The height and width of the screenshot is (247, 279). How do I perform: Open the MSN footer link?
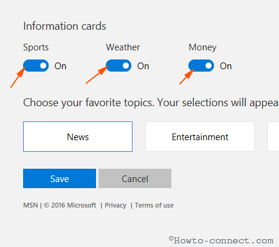tap(30, 205)
